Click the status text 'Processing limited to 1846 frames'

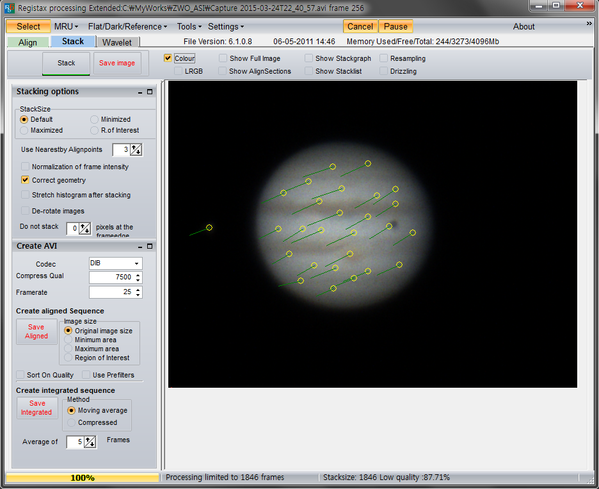225,477
